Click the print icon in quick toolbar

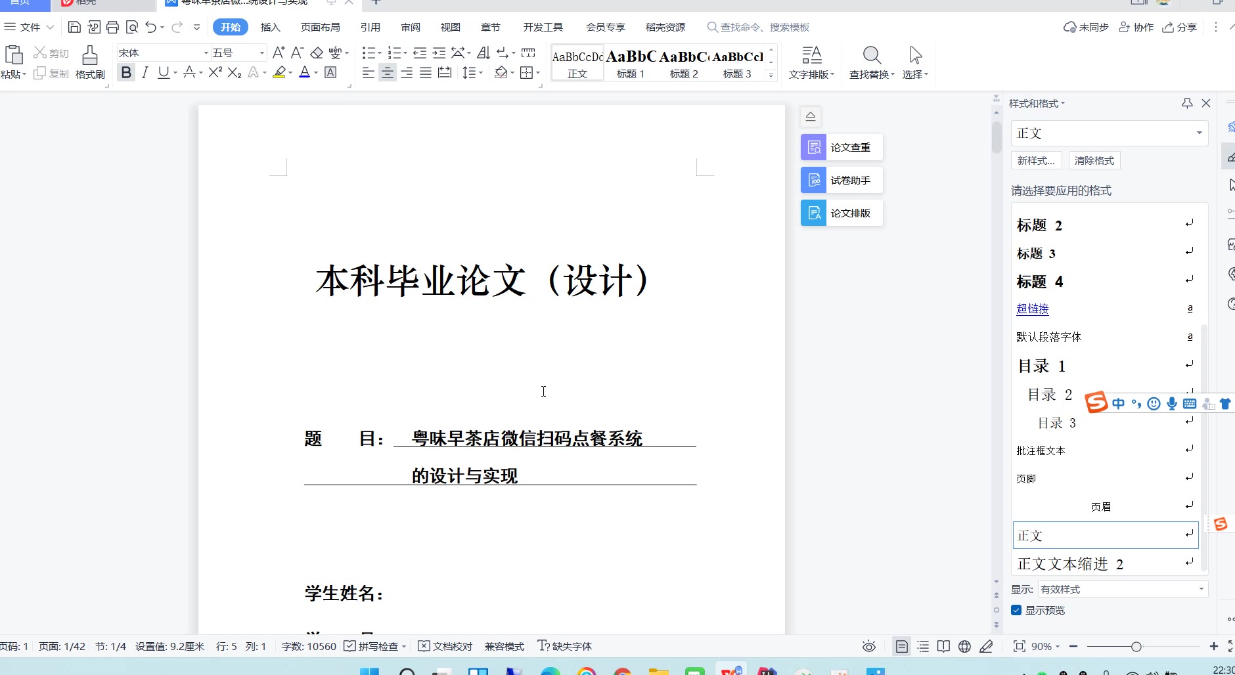tap(112, 27)
